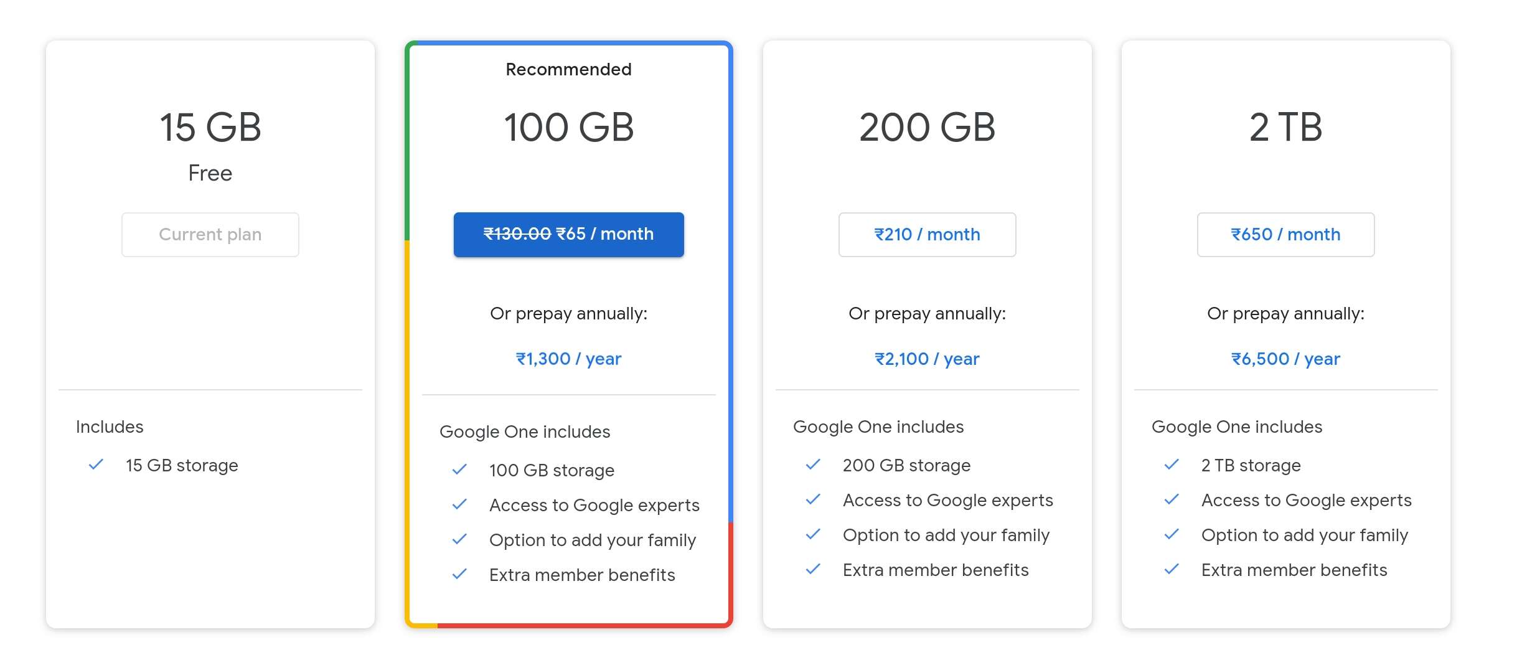
Task: Click the 2 TB plan heading
Action: point(1285,128)
